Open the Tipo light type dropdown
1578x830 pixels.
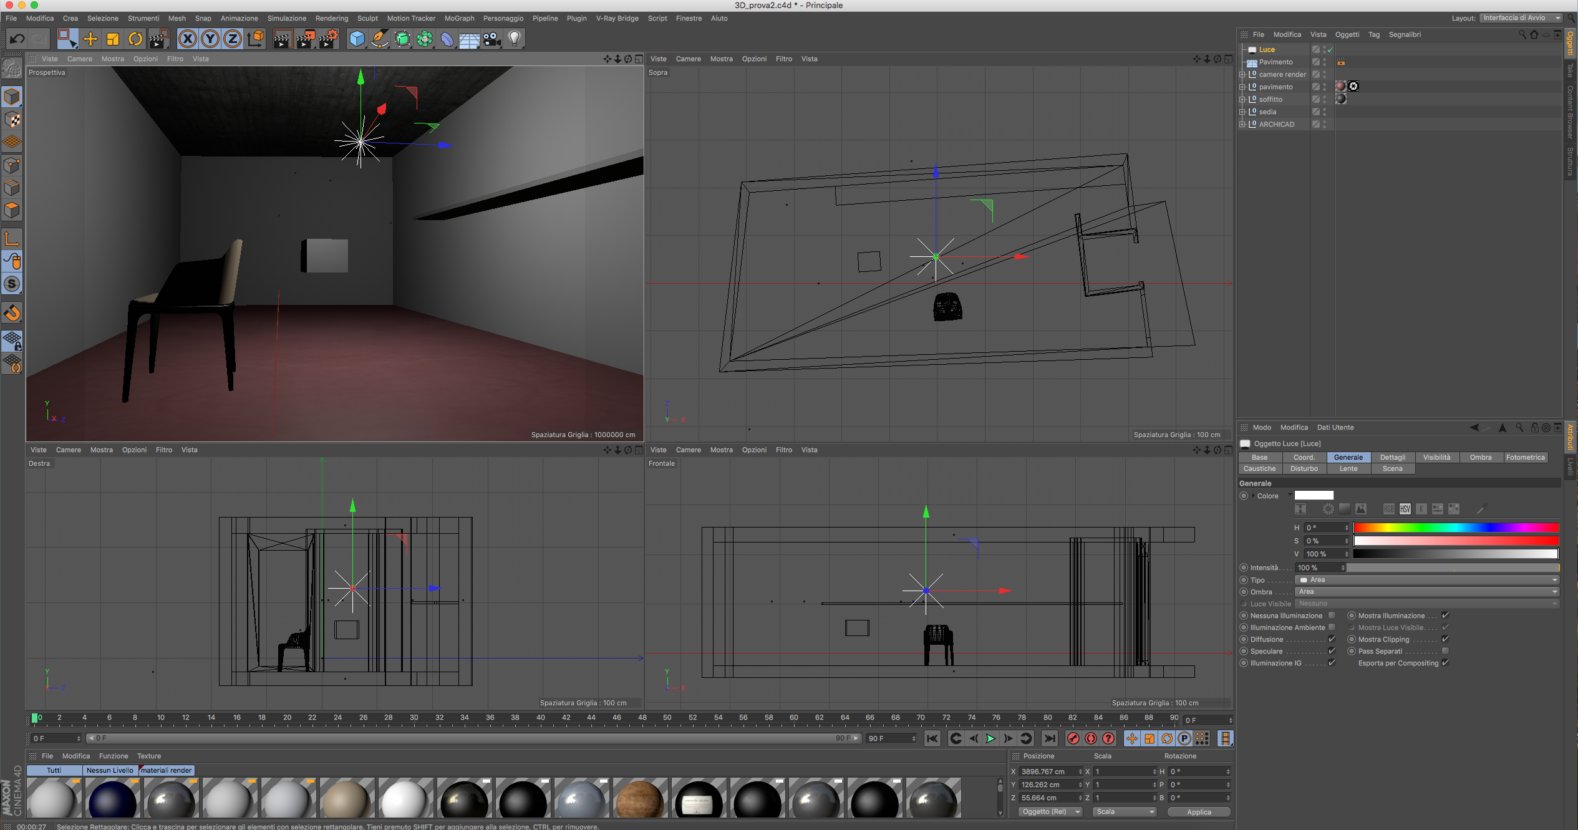1427,580
